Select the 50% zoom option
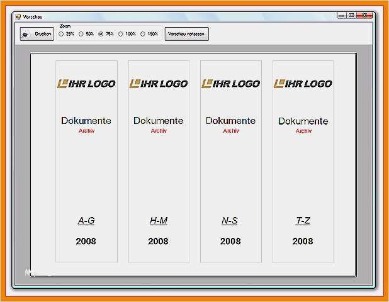The height and width of the screenshot is (302, 389). pos(81,34)
